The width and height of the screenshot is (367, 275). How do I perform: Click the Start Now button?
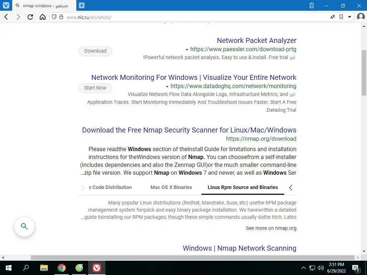(95, 88)
